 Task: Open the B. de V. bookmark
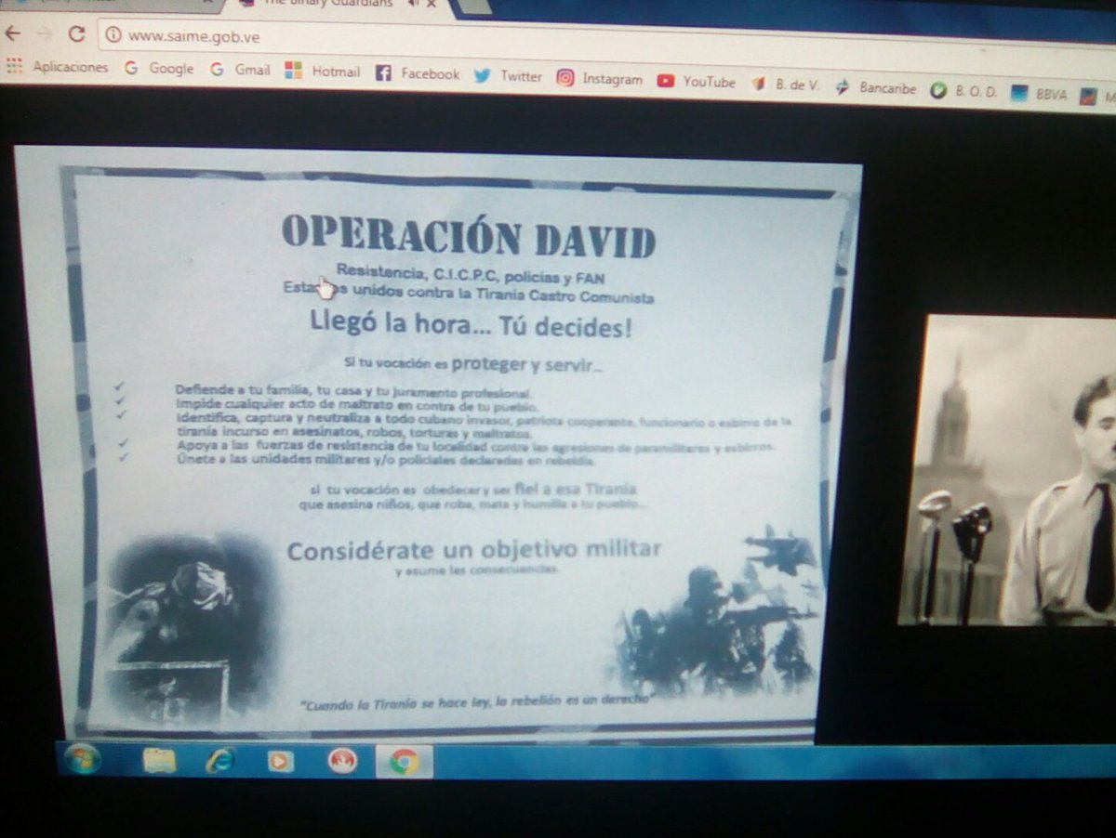[x=786, y=84]
